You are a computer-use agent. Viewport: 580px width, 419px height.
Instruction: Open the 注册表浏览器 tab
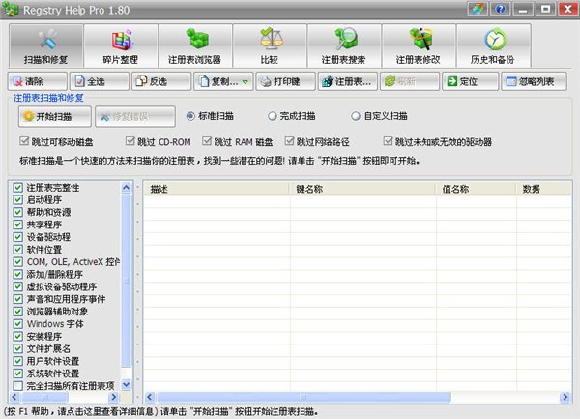195,45
